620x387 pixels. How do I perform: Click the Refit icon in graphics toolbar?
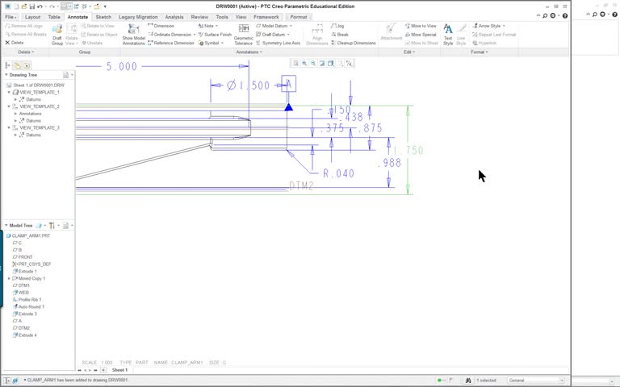(295, 63)
